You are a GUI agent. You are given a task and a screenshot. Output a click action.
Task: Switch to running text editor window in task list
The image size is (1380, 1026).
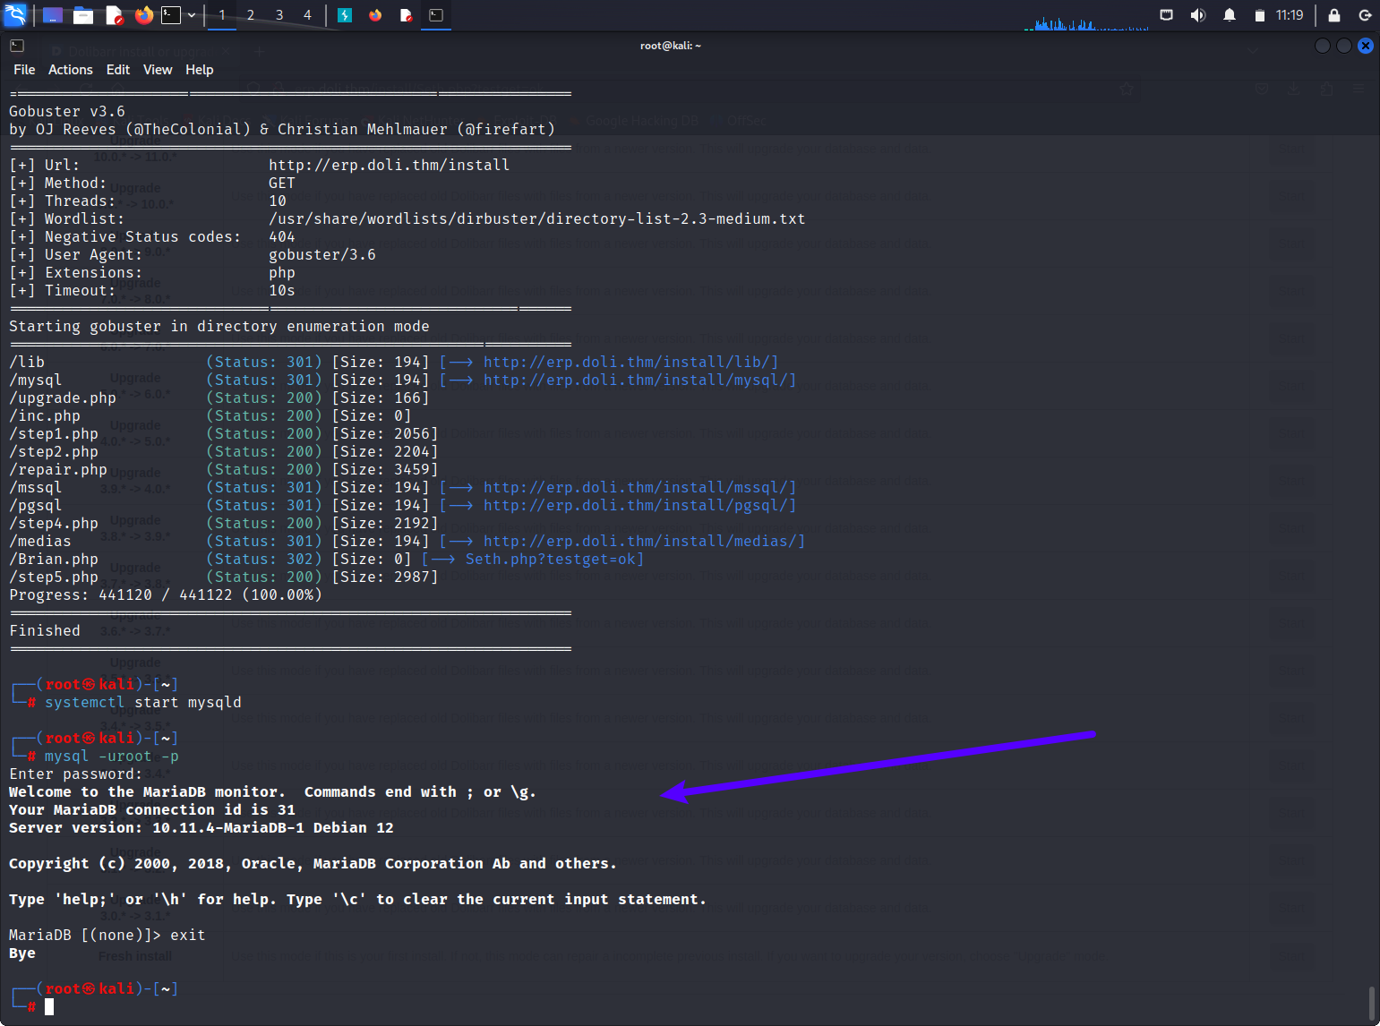tap(406, 15)
